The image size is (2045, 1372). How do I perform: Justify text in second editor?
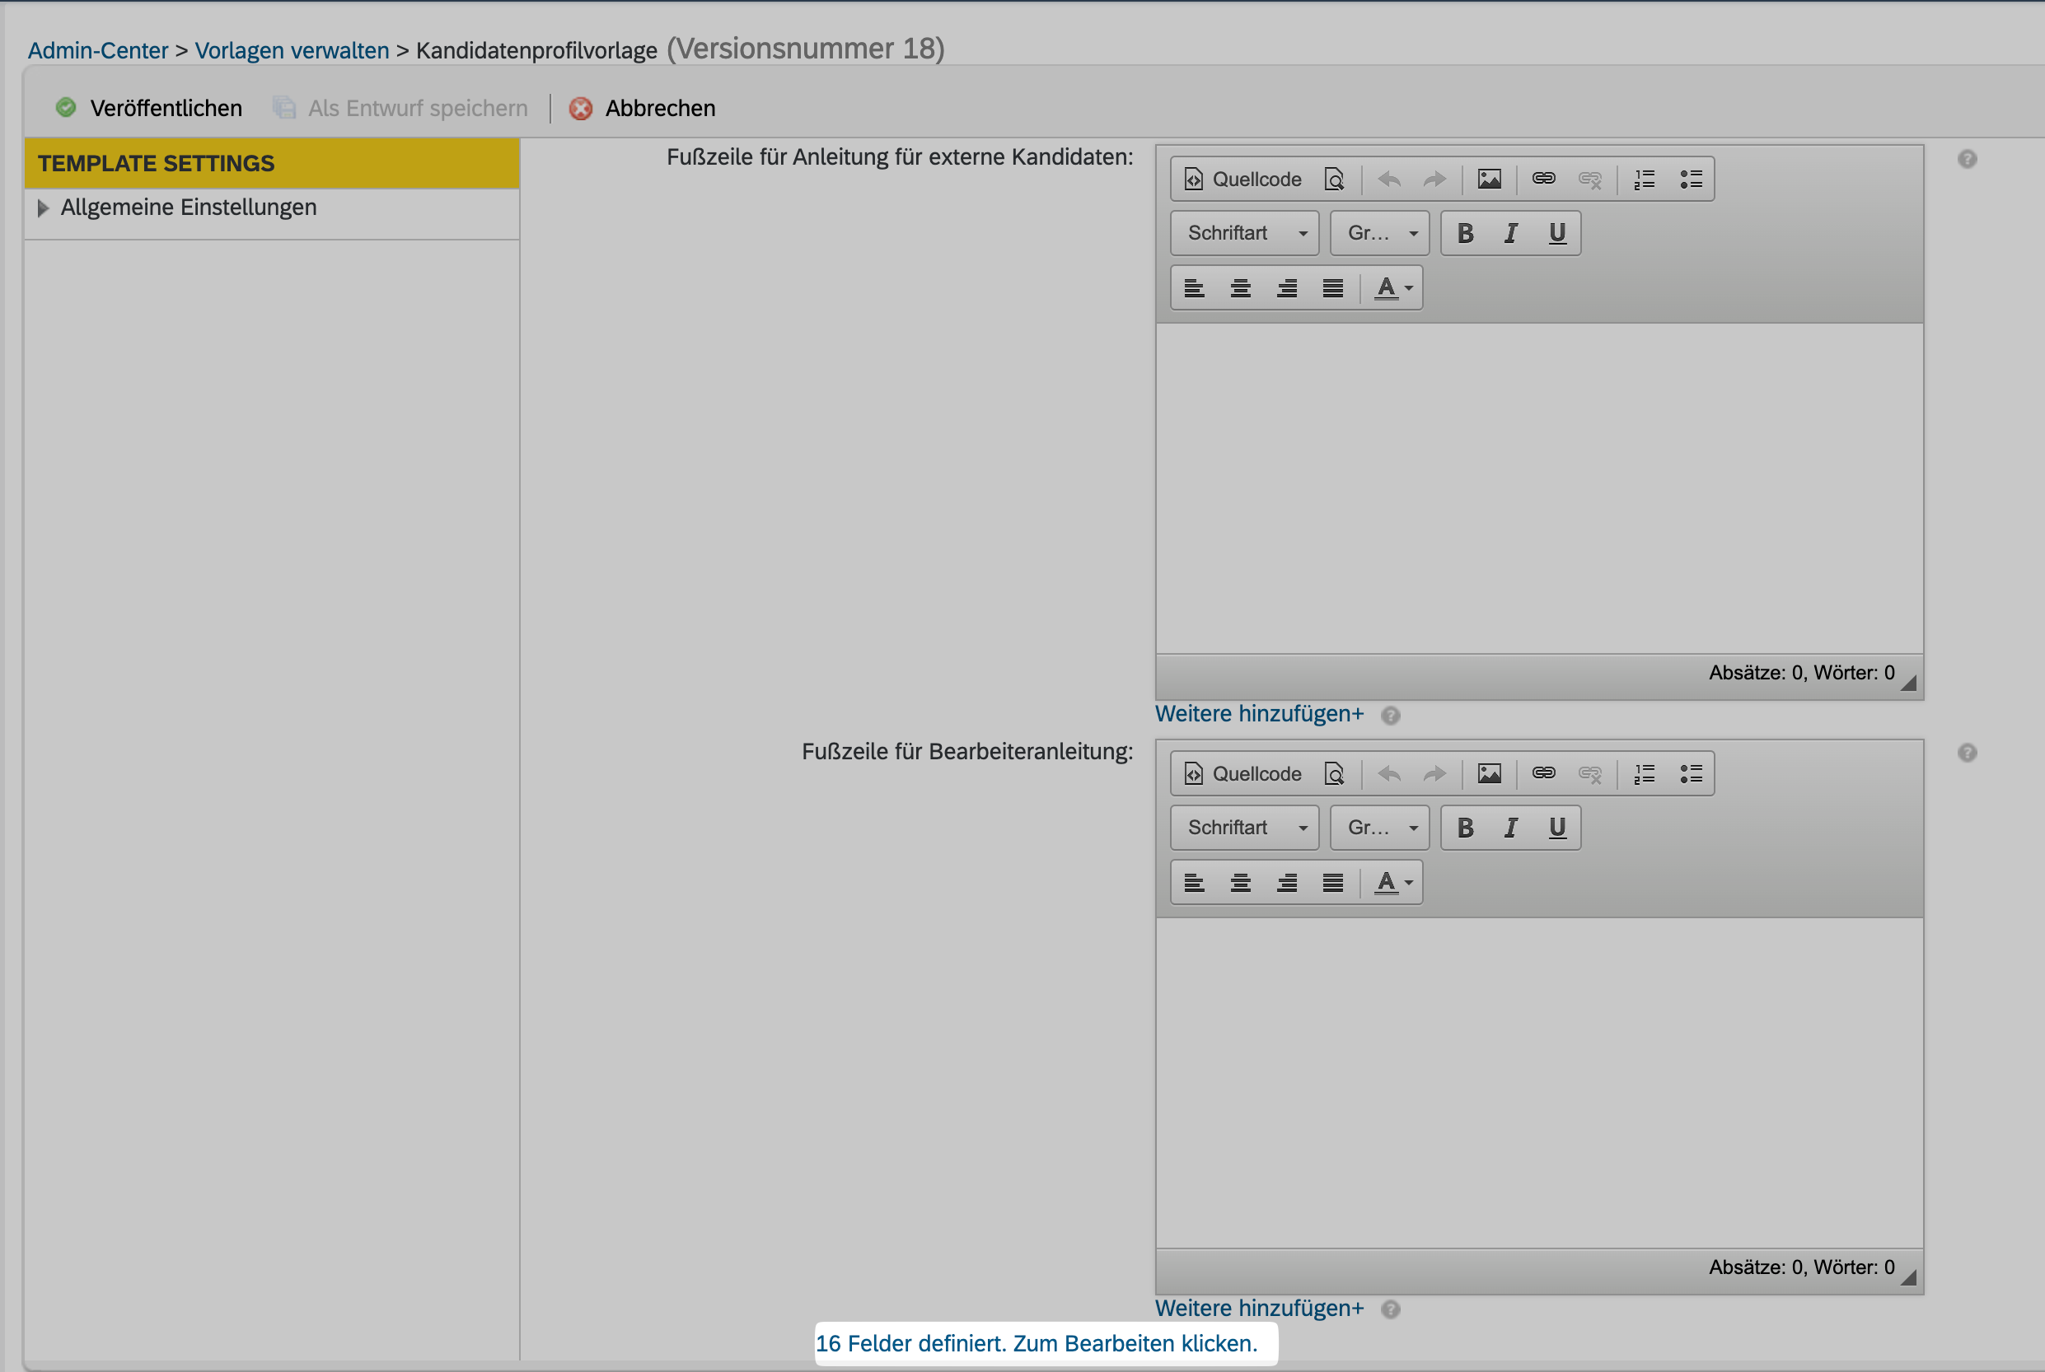[1332, 882]
